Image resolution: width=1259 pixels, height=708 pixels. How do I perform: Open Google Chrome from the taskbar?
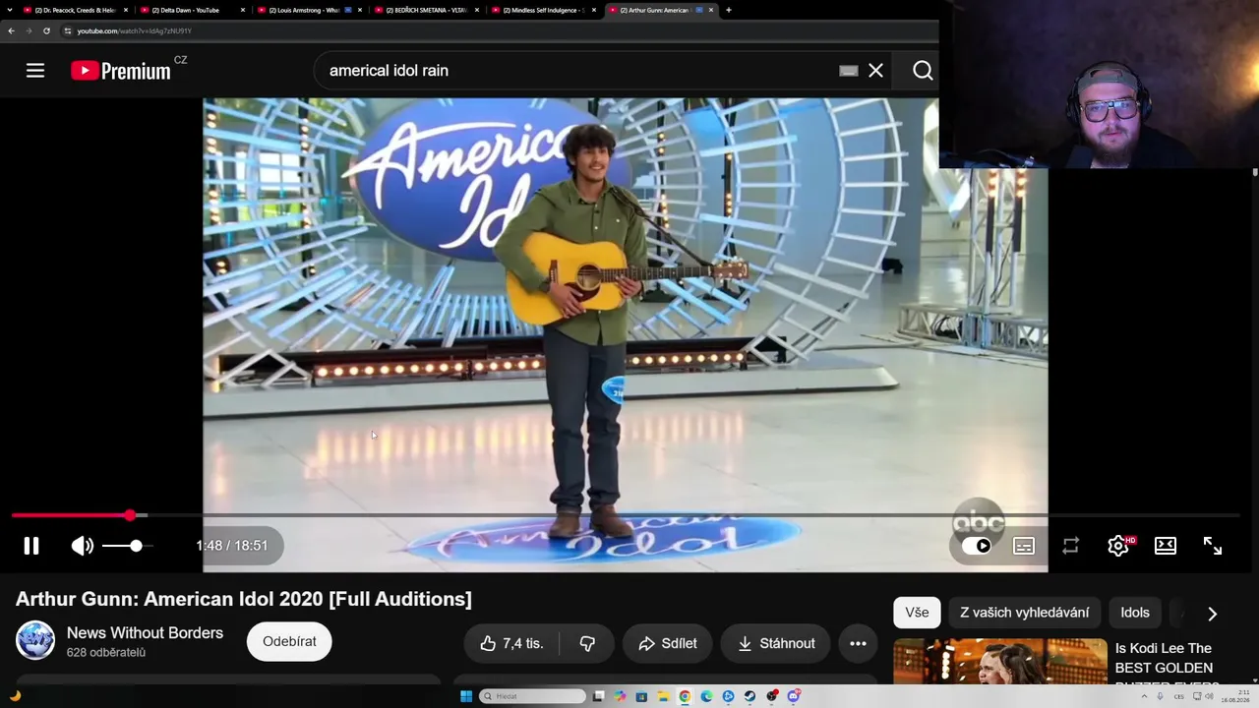685,696
